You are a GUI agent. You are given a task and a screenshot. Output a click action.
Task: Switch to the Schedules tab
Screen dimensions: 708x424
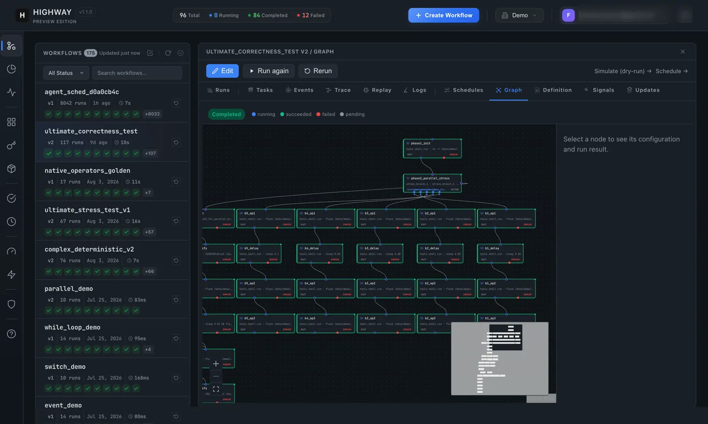pos(464,90)
